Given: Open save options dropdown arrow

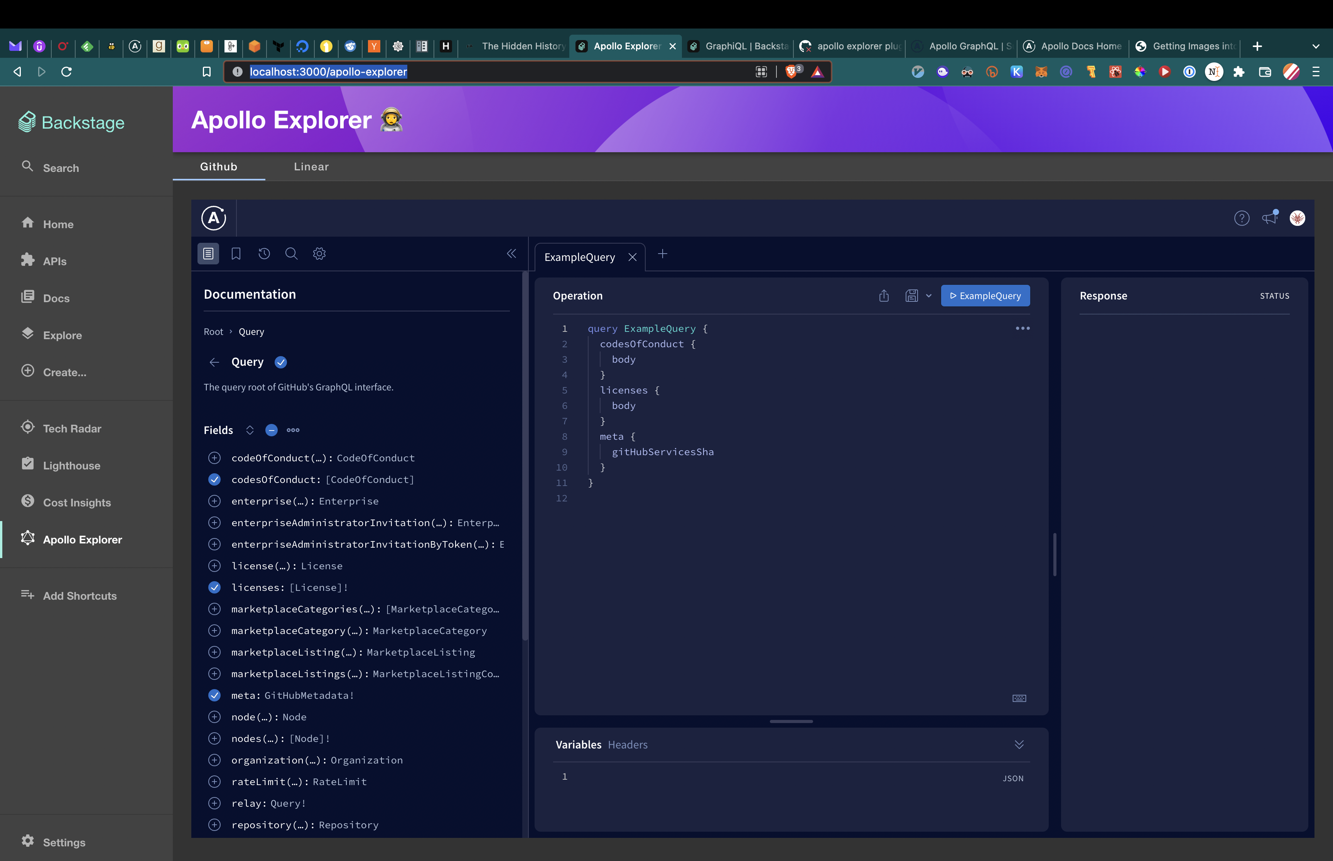Looking at the screenshot, I should 928,296.
